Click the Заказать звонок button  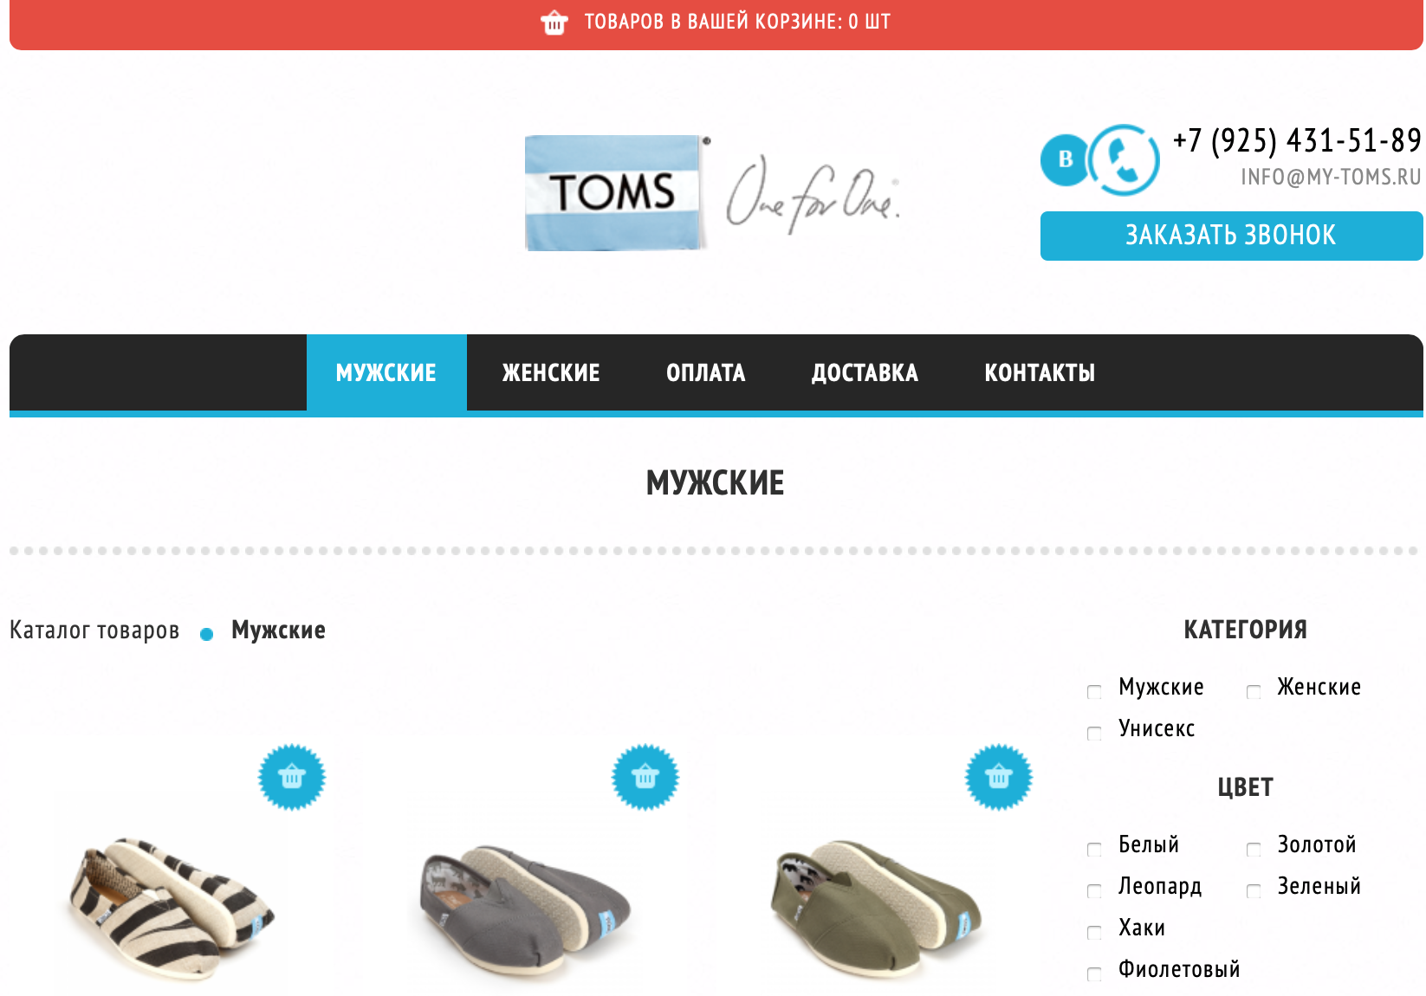coord(1231,236)
